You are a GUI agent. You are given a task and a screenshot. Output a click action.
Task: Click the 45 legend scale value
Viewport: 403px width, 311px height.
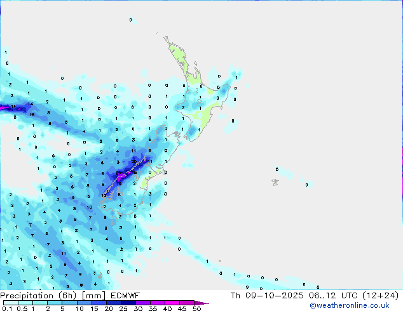click(x=182, y=308)
